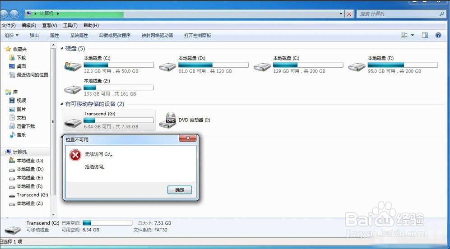Image resolution: width=450 pixels, height=249 pixels.
Task: Click the change view icon
Action: point(405,35)
